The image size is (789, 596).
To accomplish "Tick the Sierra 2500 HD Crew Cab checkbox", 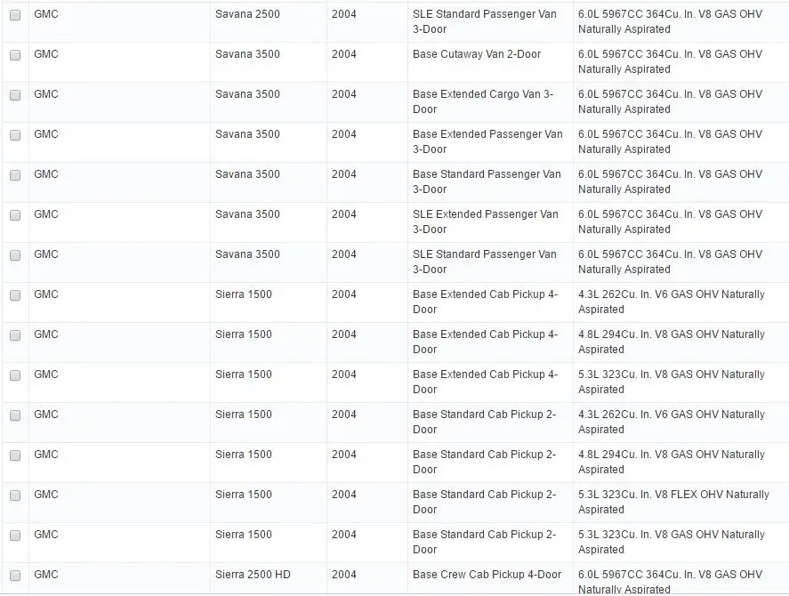I will tap(15, 576).
